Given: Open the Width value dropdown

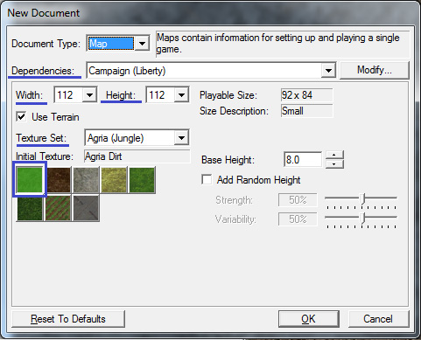Looking at the screenshot, I should (x=89, y=95).
